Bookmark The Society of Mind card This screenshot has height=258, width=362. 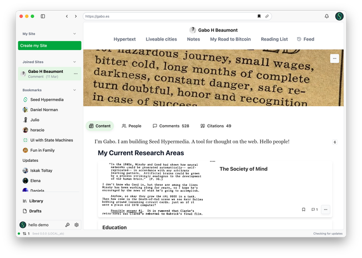(x=304, y=210)
